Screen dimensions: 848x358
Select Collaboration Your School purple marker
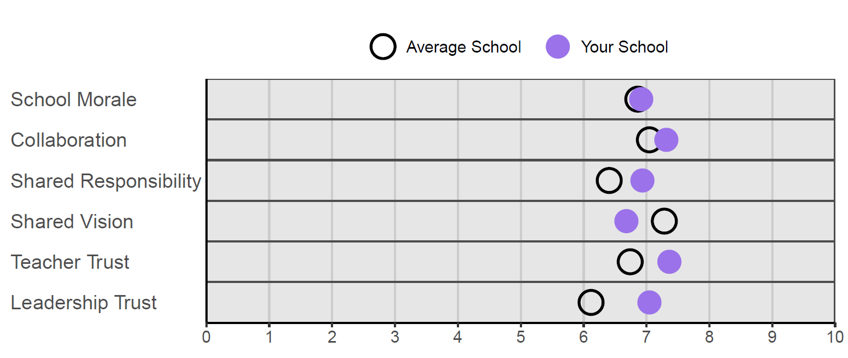(666, 140)
